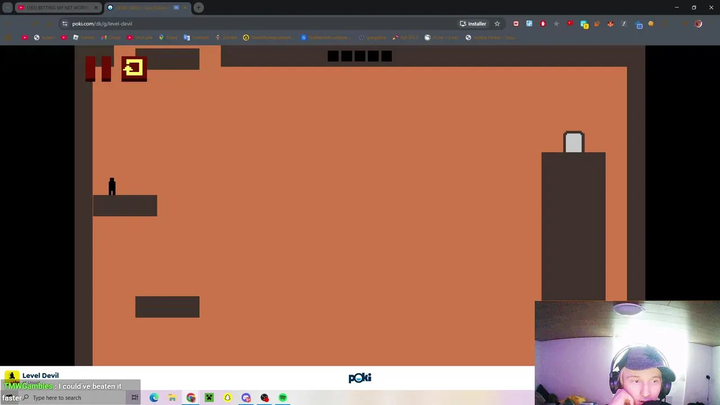This screenshot has width=720, height=405.
Task: Click the taskbar icon with the red dot, left of Spotify
Action: [264, 398]
